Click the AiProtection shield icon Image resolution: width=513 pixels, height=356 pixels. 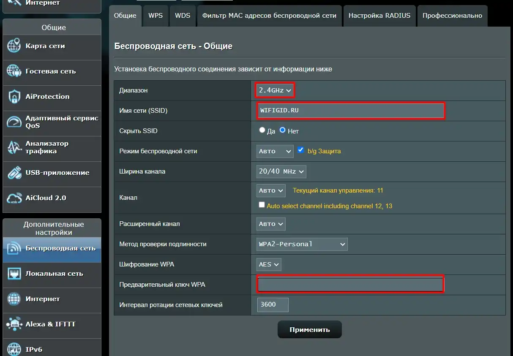[x=14, y=97]
